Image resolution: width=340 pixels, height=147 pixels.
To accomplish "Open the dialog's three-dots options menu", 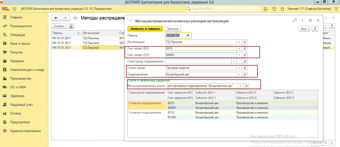I will 302,20.
